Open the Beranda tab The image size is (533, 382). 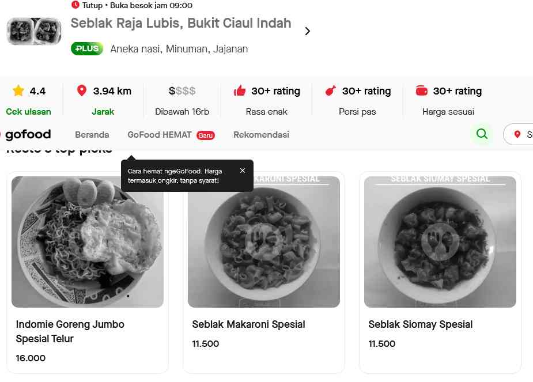point(92,135)
